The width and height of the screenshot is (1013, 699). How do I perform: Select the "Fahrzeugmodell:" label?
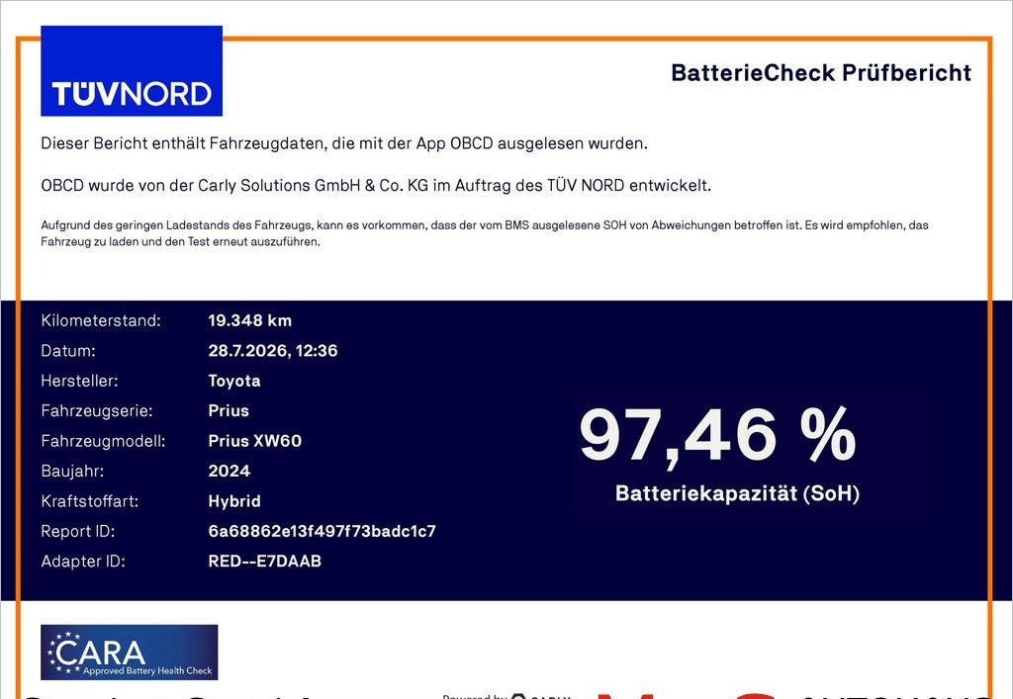coord(103,442)
